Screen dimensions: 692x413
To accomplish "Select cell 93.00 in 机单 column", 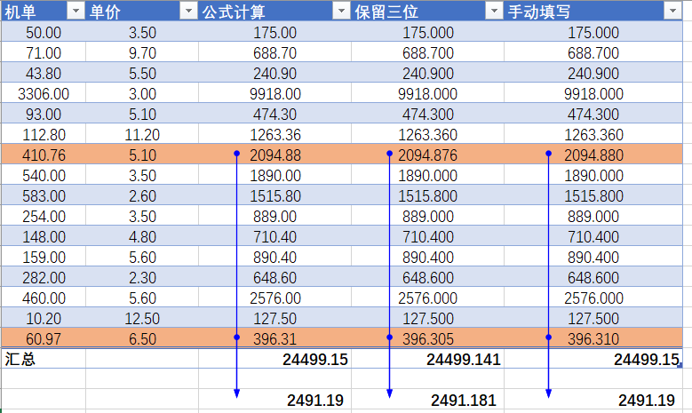I will (x=44, y=114).
